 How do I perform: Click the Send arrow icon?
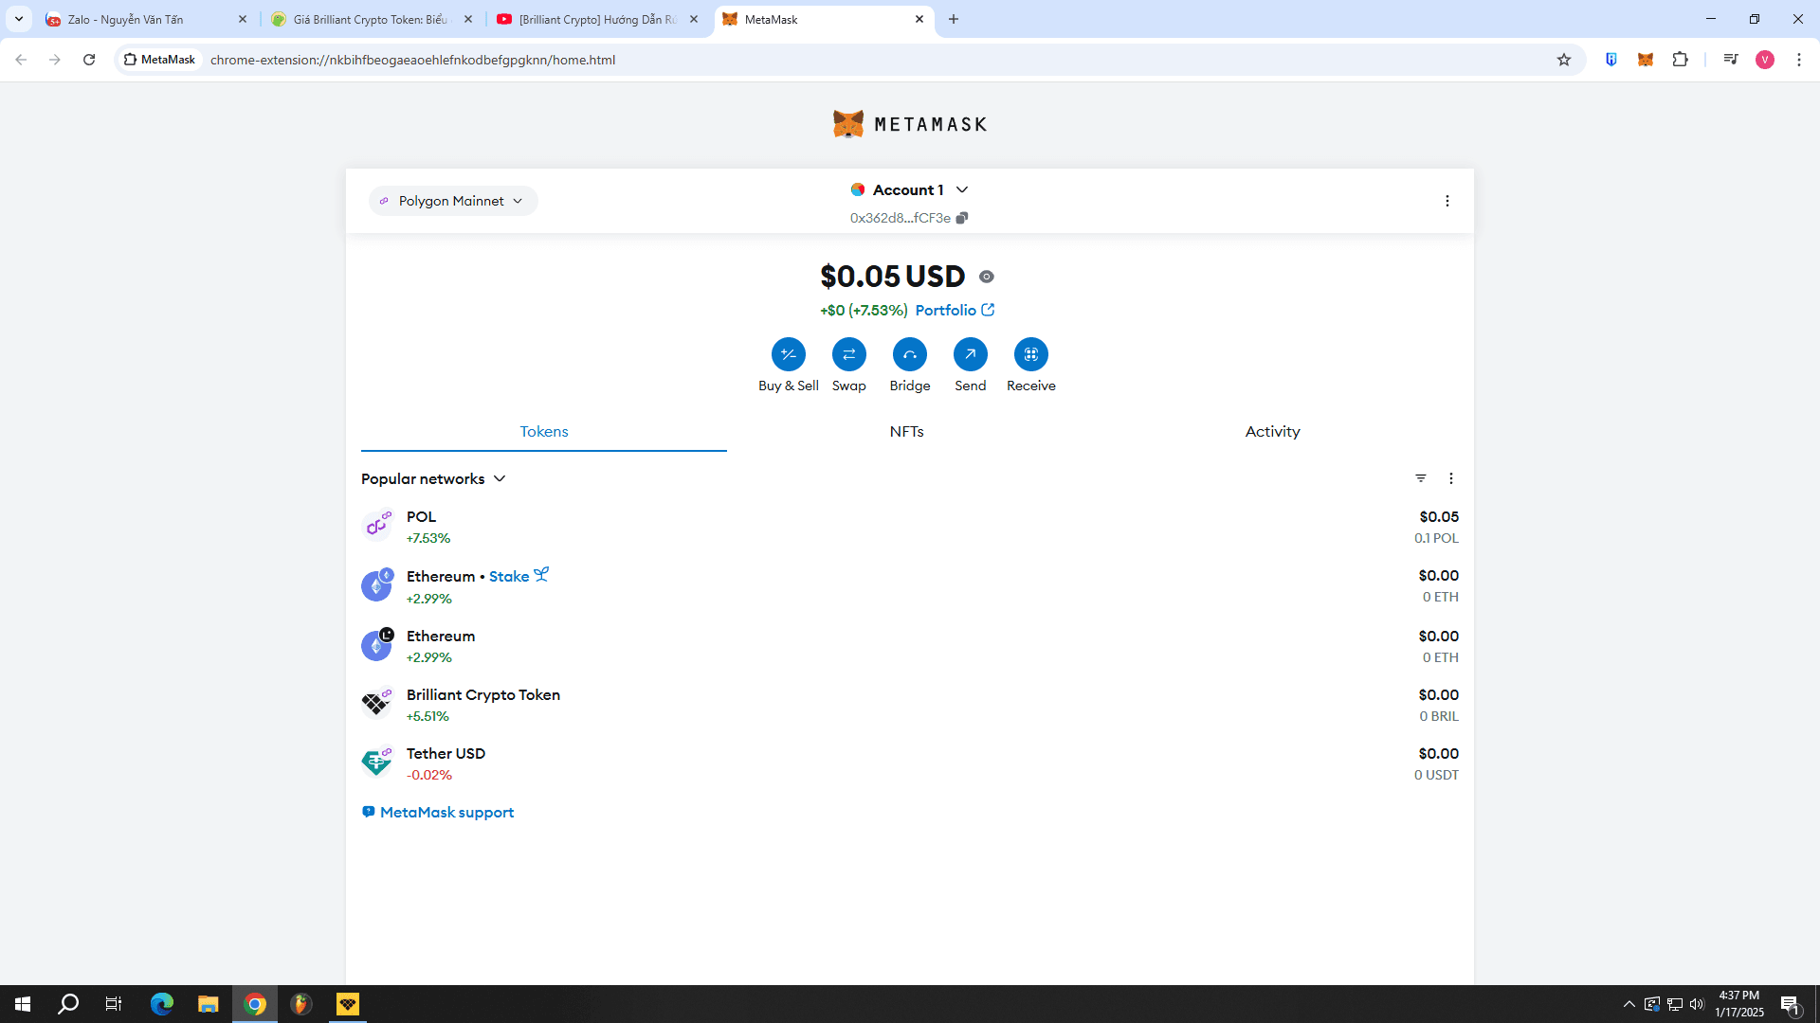970,354
